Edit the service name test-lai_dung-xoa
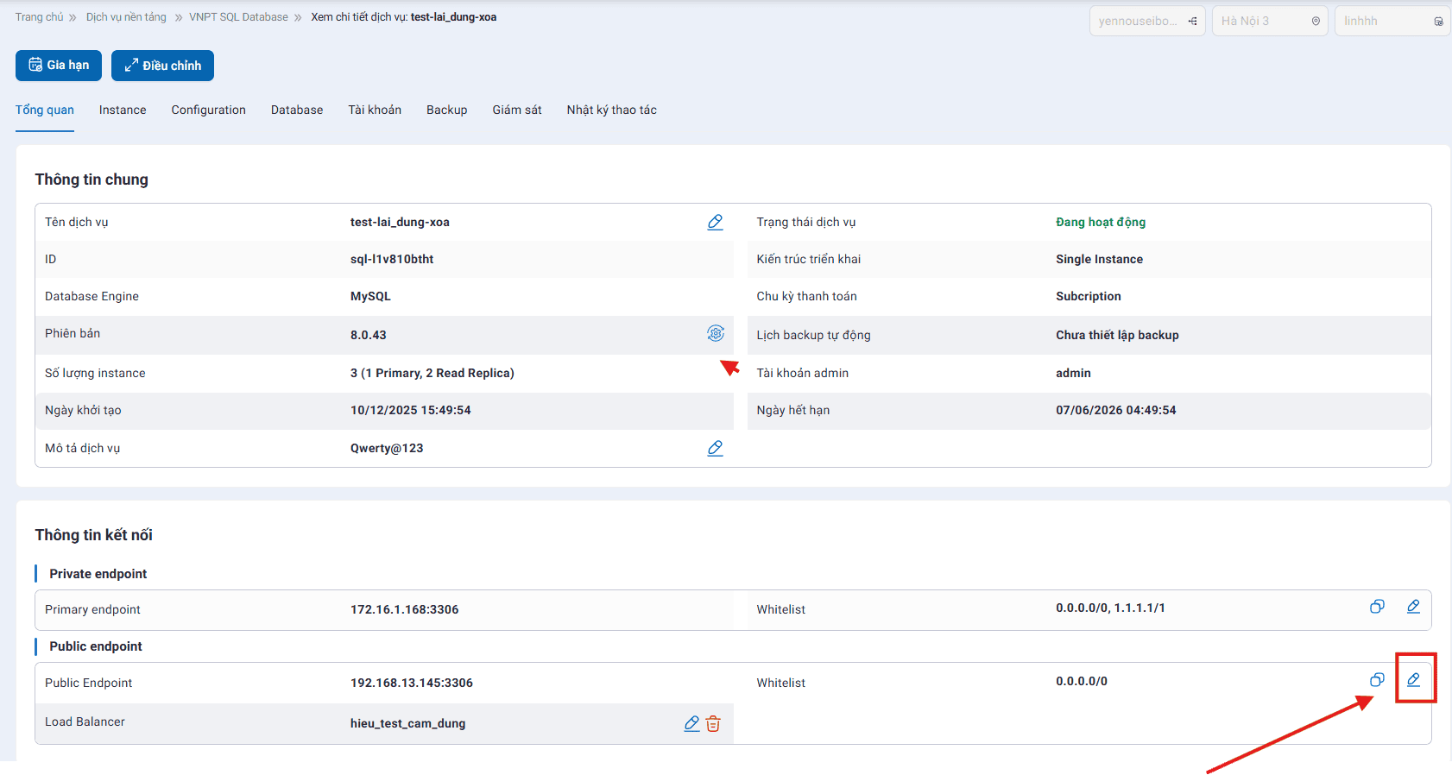This screenshot has height=775, width=1452. click(x=715, y=222)
